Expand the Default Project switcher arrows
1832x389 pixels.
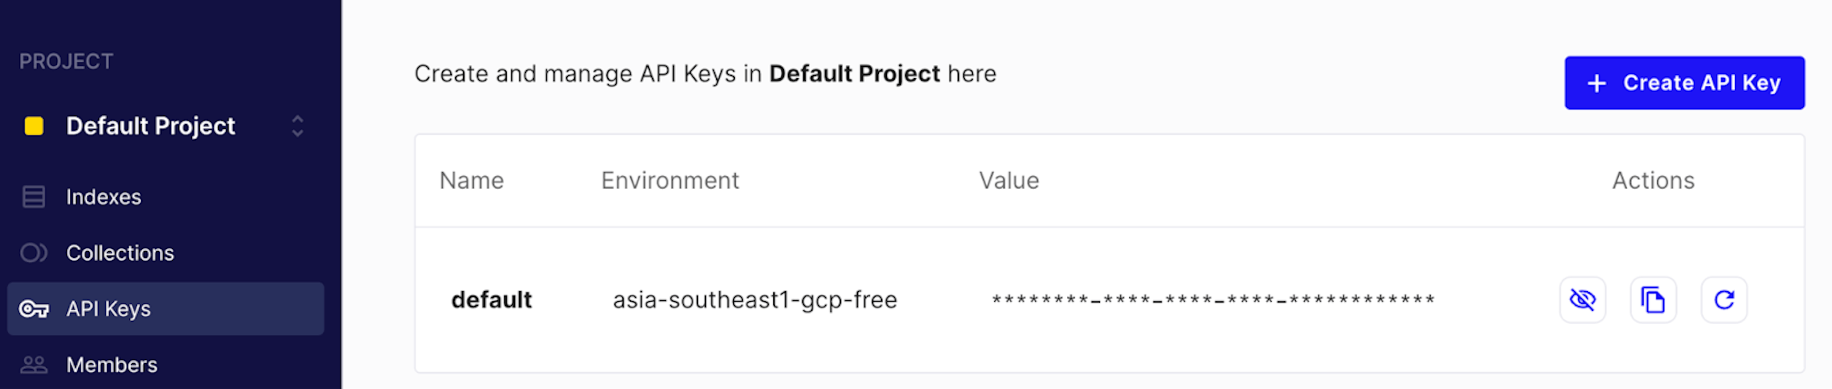pyautogui.click(x=297, y=126)
